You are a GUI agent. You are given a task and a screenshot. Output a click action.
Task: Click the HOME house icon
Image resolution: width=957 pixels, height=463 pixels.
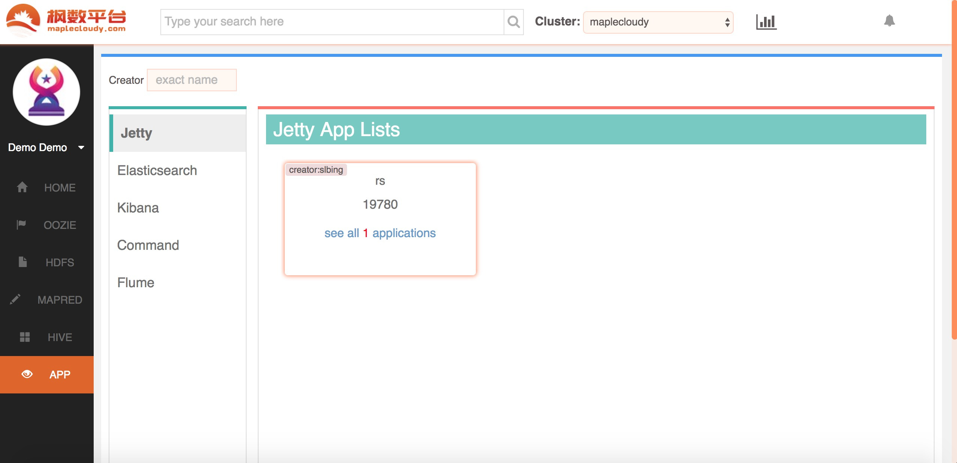[x=22, y=187]
